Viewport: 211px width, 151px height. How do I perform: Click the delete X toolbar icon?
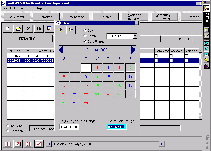(28, 29)
